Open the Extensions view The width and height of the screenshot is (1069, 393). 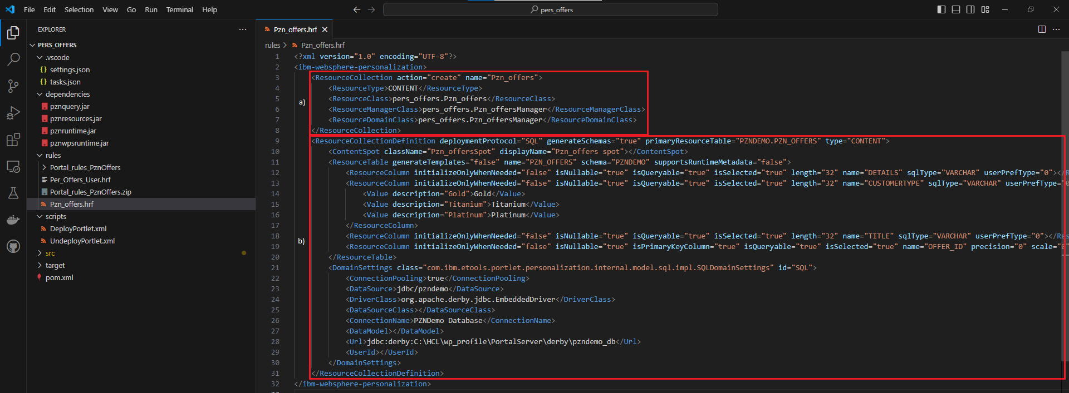(x=13, y=140)
